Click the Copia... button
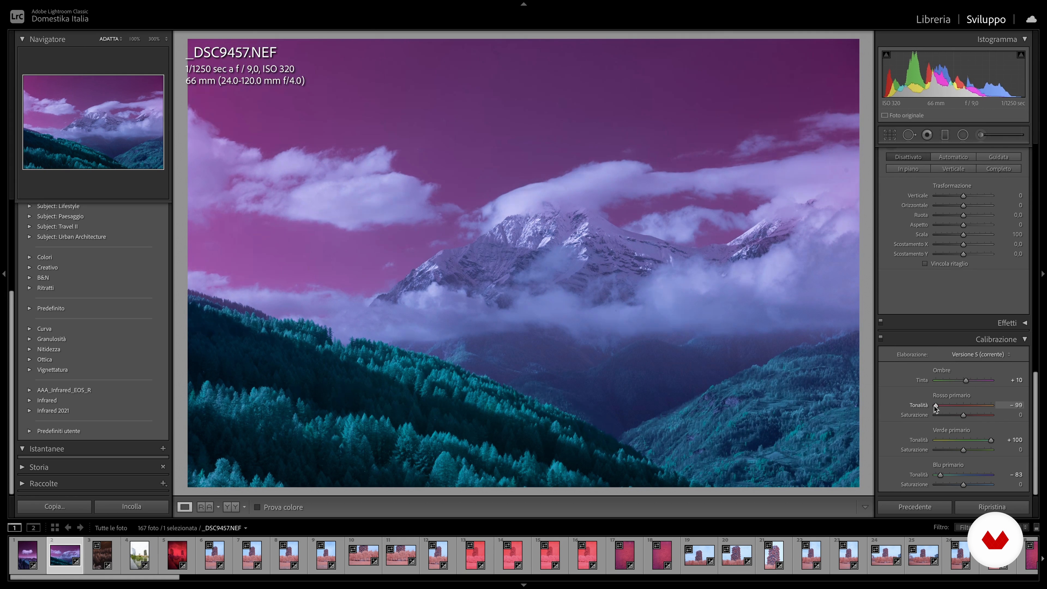 [55, 506]
